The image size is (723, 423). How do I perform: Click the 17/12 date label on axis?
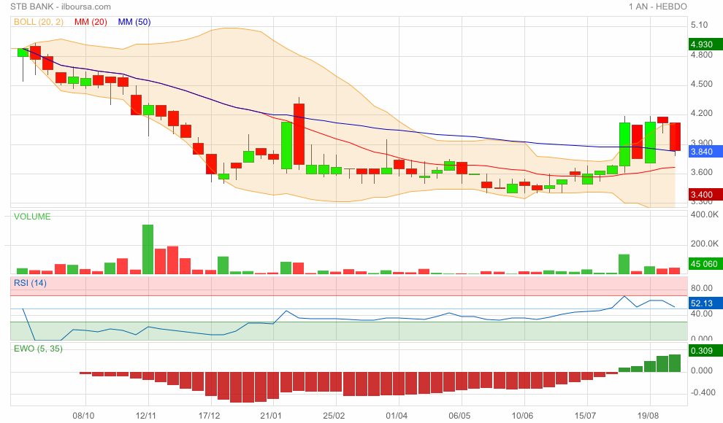(x=209, y=416)
